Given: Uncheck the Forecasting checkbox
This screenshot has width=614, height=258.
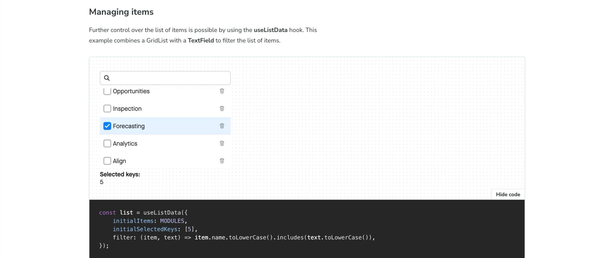Looking at the screenshot, I should coord(107,126).
